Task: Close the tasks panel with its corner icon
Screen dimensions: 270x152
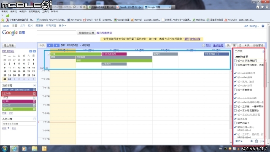Action: (263, 52)
